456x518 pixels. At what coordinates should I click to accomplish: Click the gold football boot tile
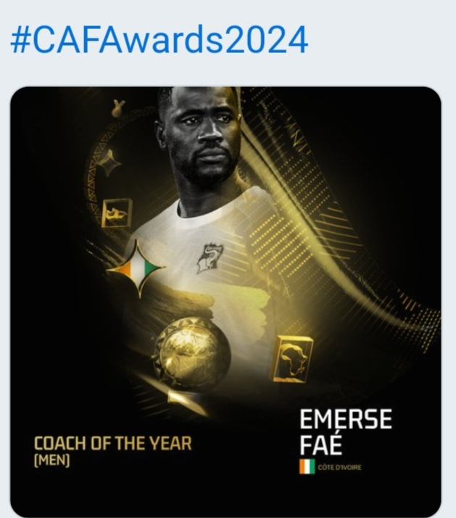pos(116,213)
